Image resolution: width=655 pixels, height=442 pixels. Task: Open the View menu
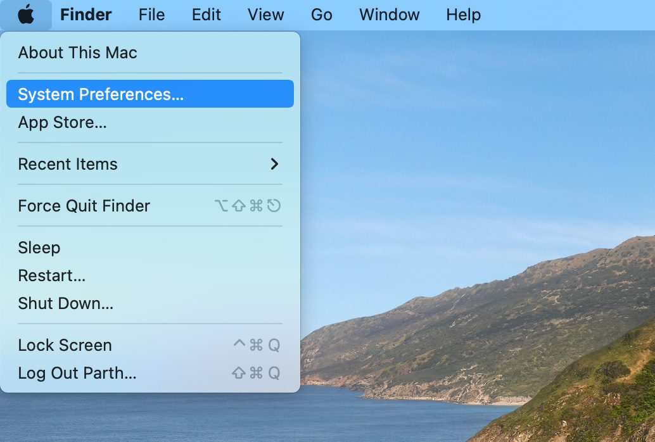265,15
